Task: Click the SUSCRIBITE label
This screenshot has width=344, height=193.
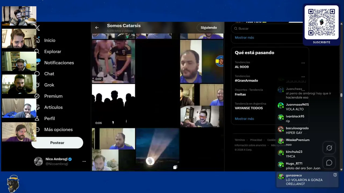Action: click(321, 42)
